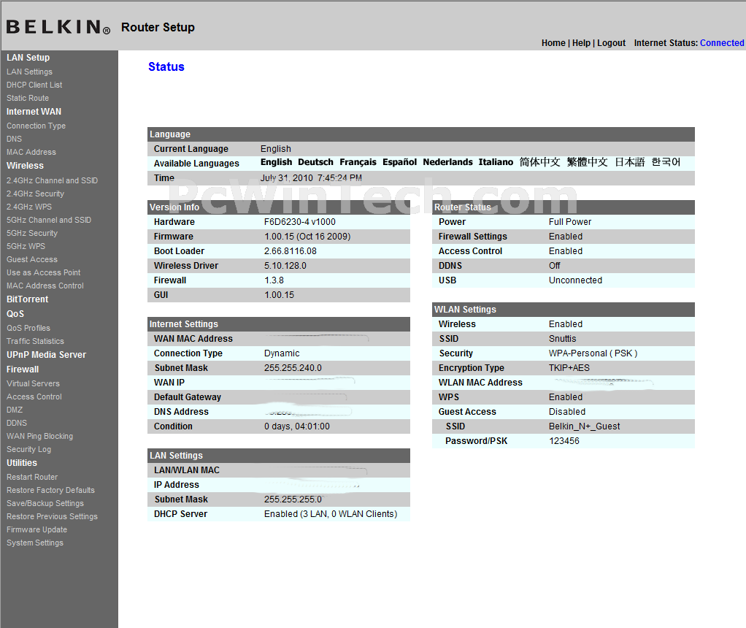The width and height of the screenshot is (746, 628).
Task: Open DDNS sidebar link
Action: coord(17,423)
